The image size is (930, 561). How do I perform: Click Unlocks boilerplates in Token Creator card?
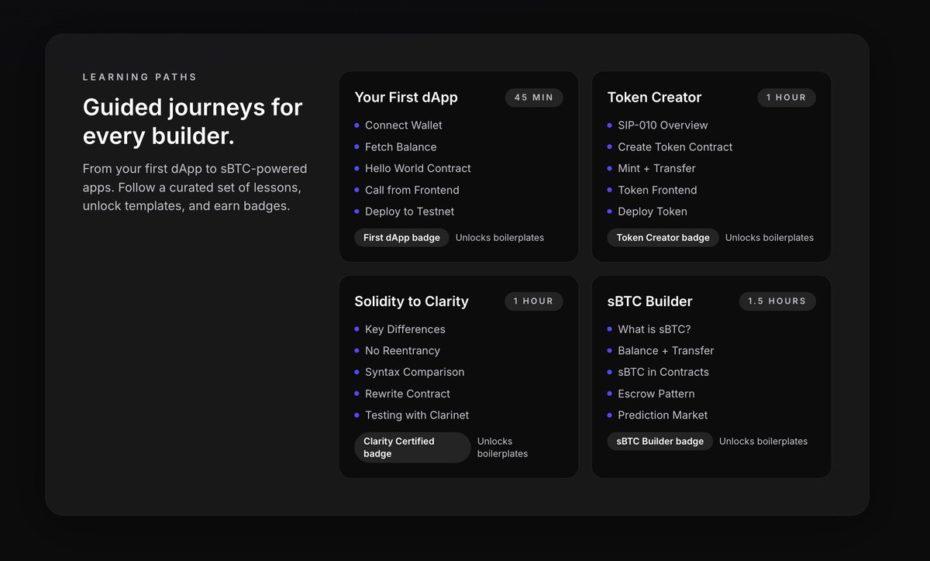click(x=770, y=238)
